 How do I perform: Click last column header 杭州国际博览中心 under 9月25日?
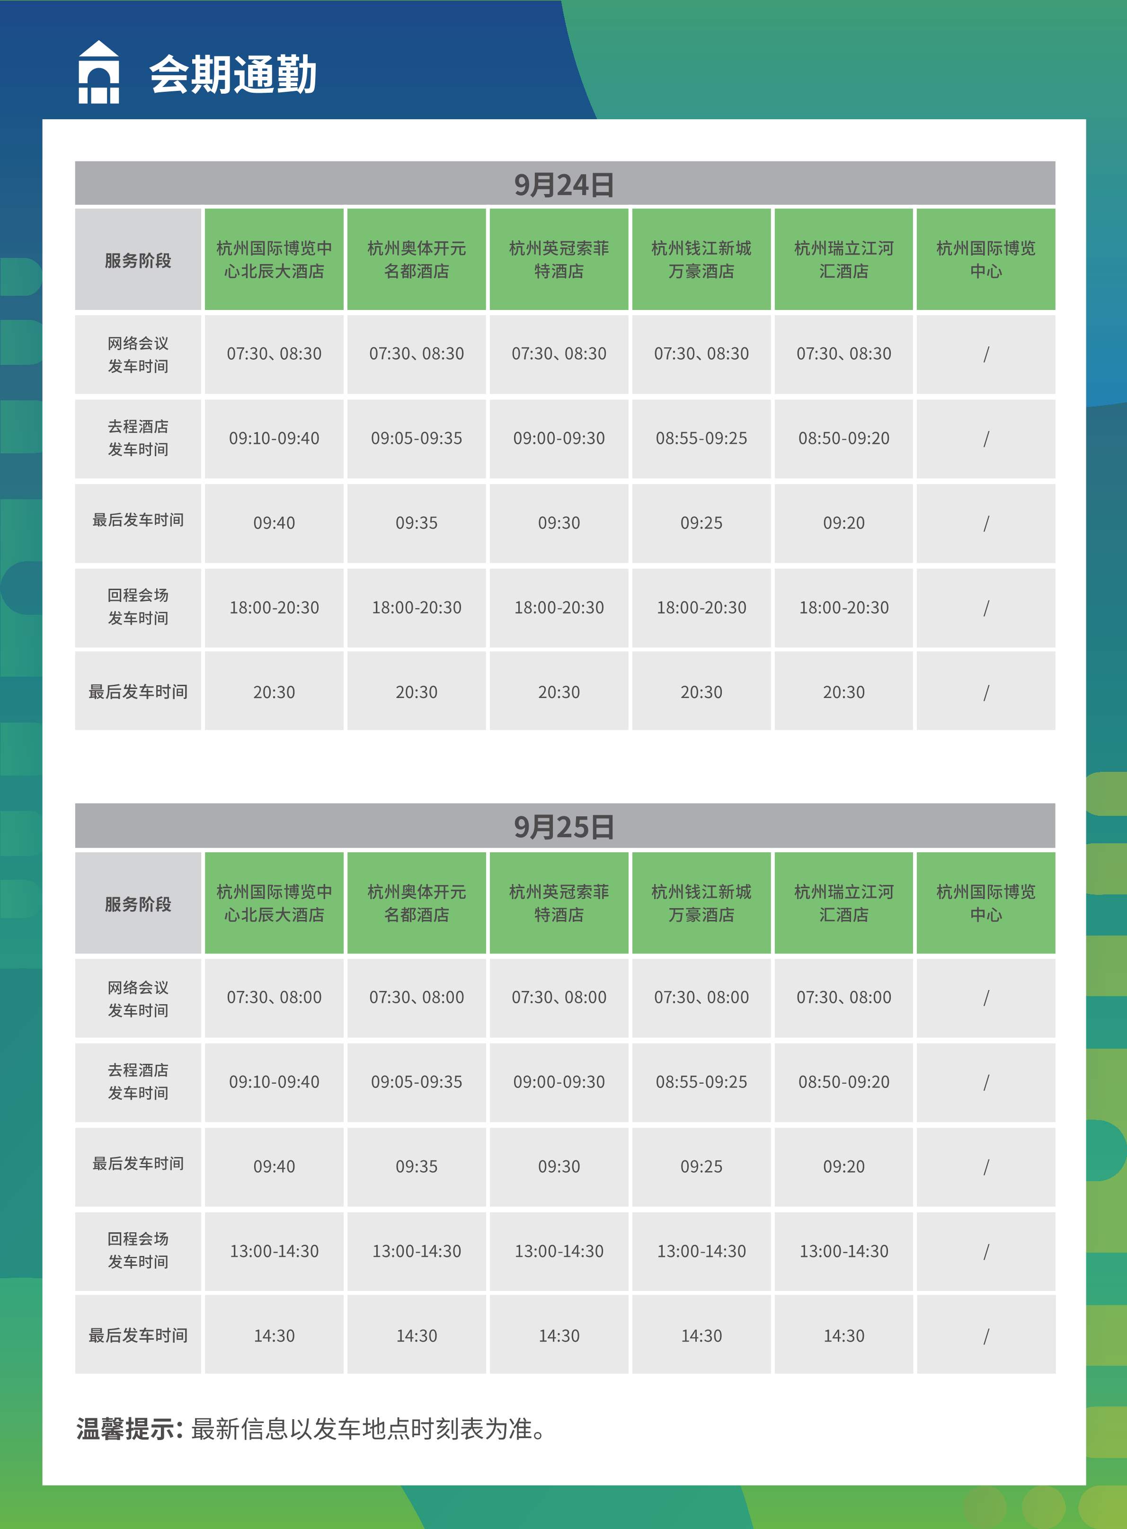pyautogui.click(x=986, y=903)
